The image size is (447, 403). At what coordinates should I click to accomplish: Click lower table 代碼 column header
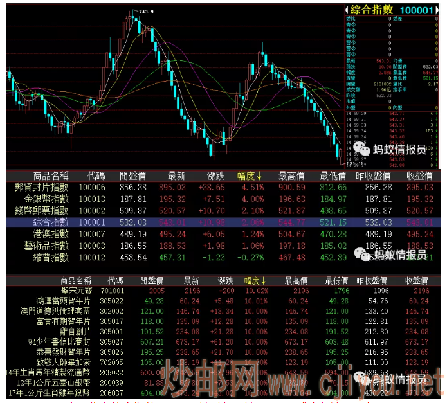[116, 281]
